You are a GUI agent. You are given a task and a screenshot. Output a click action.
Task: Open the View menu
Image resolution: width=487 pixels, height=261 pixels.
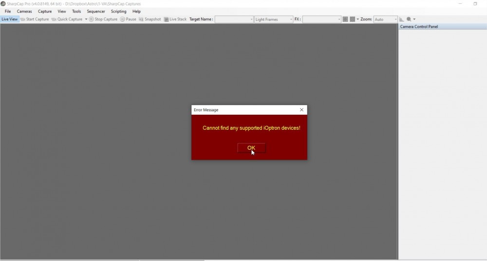coord(62,11)
